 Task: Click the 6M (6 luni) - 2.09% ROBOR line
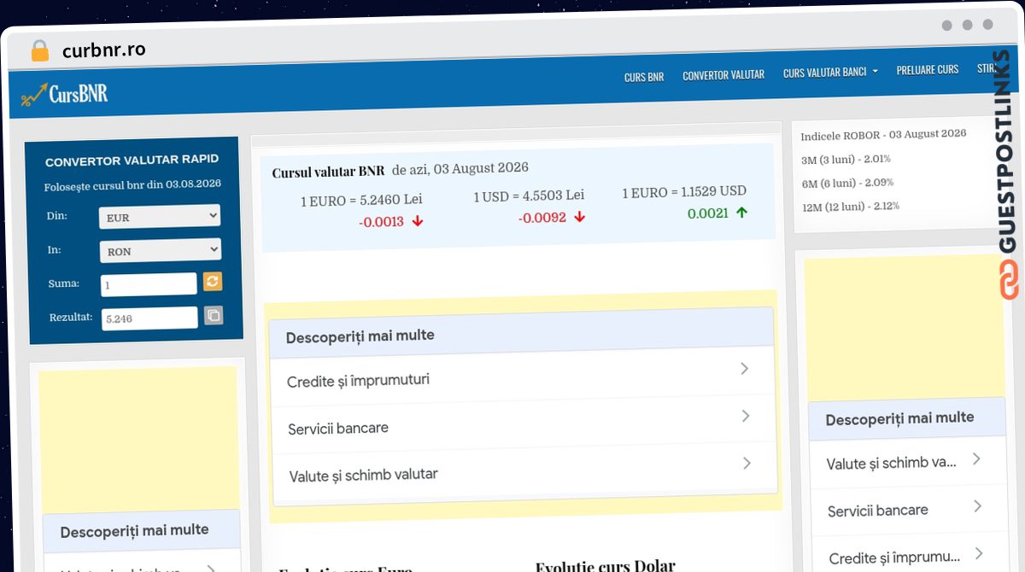click(x=847, y=183)
